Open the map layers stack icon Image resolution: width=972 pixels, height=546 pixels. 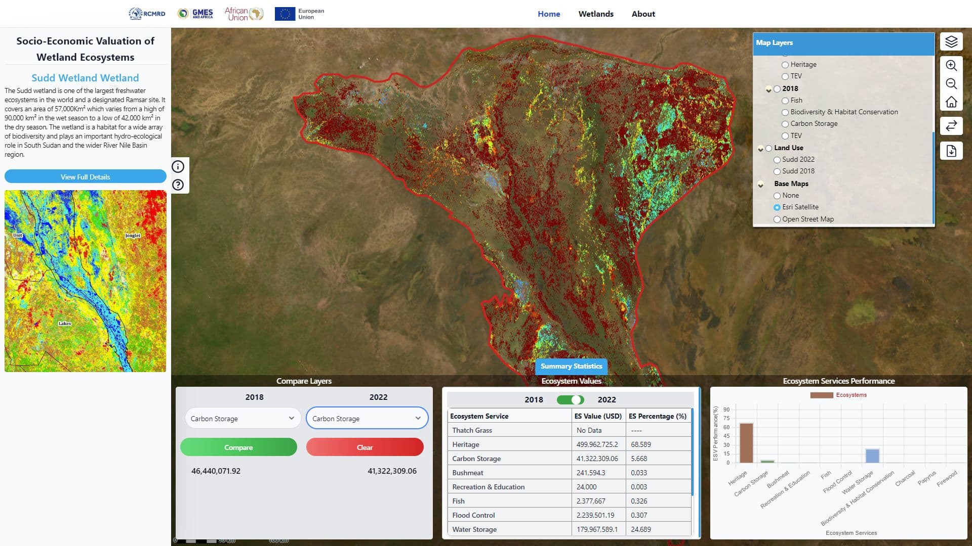[x=951, y=41]
